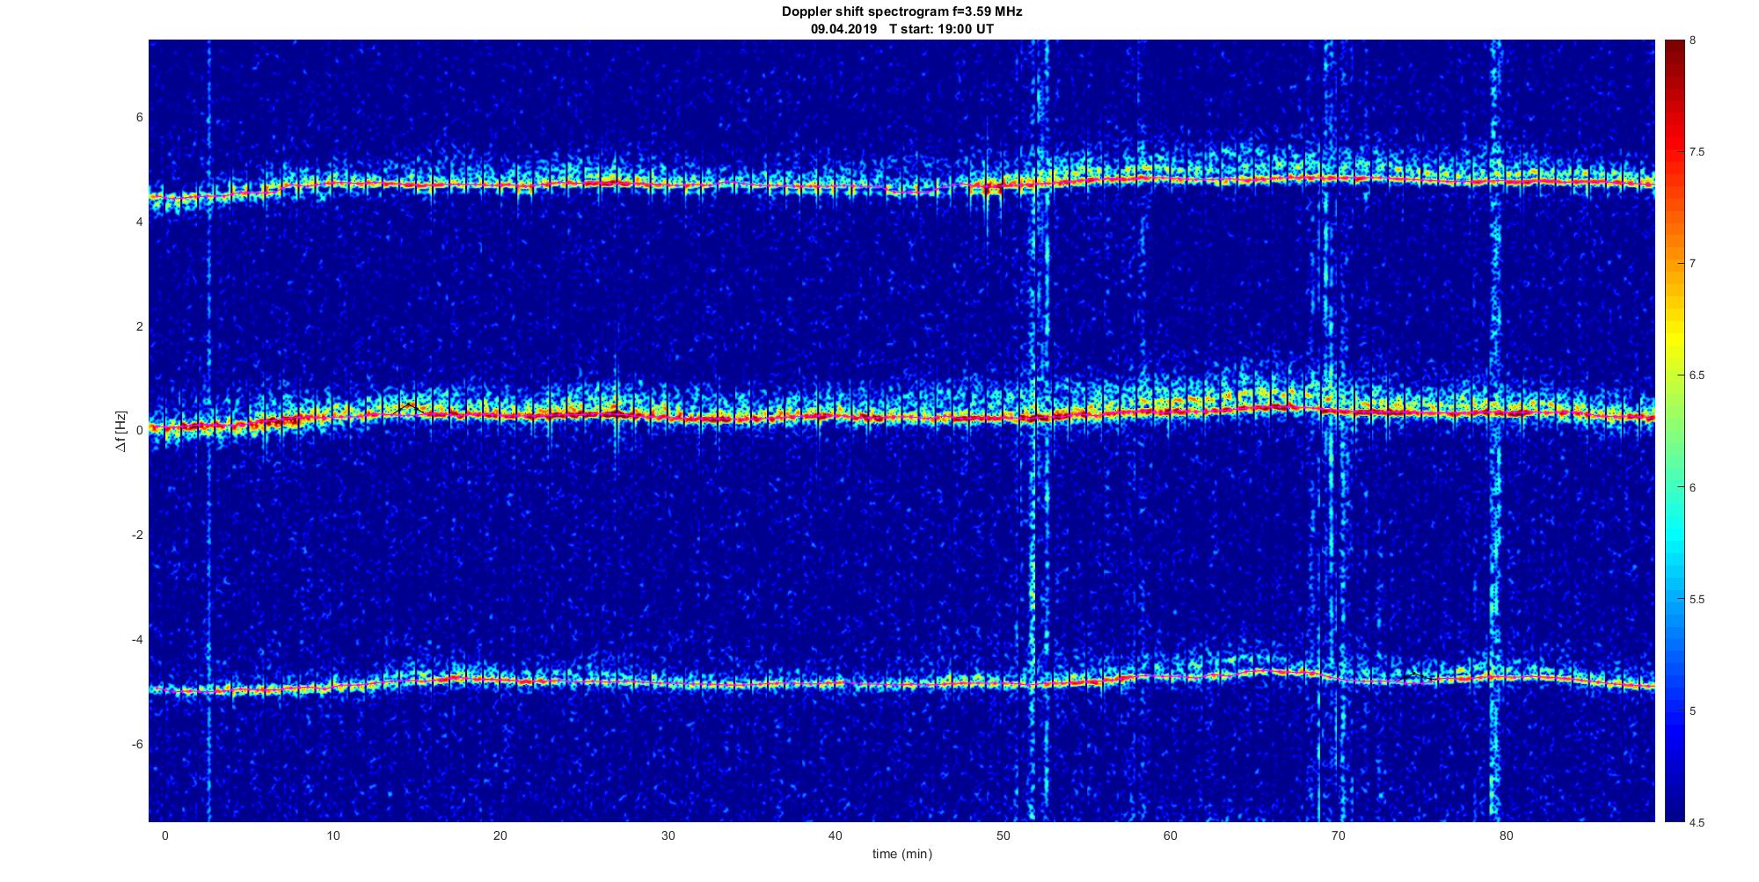Screen dimensions: 1759x882
Task: Click y-axis tick label '2'
Action: click(140, 327)
